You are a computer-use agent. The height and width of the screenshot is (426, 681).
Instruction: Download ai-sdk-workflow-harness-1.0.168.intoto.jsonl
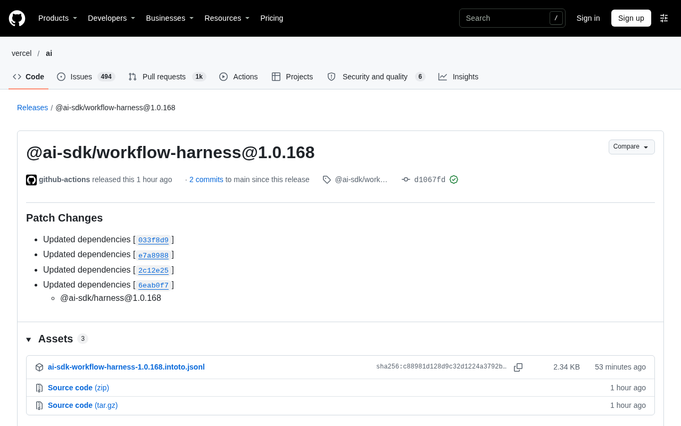point(126,367)
